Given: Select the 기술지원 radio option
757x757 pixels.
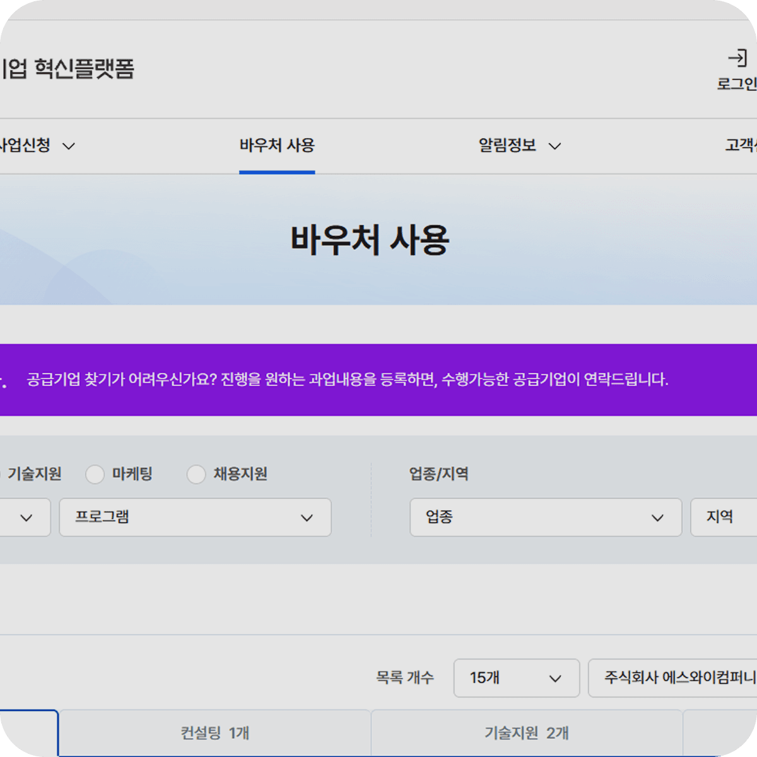Looking at the screenshot, I should [x=34, y=474].
